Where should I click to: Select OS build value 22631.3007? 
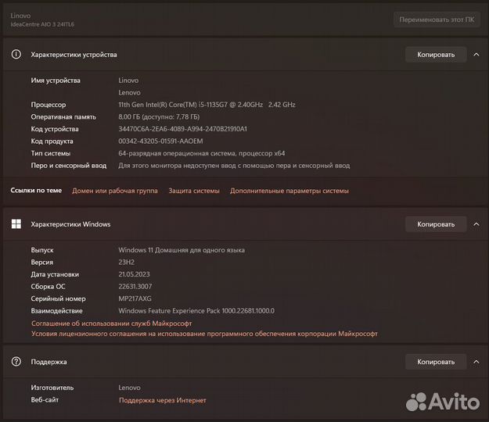[135, 286]
